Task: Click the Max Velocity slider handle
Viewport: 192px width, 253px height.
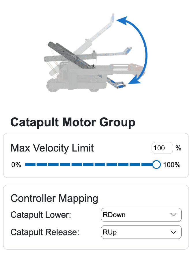Action: point(156,165)
